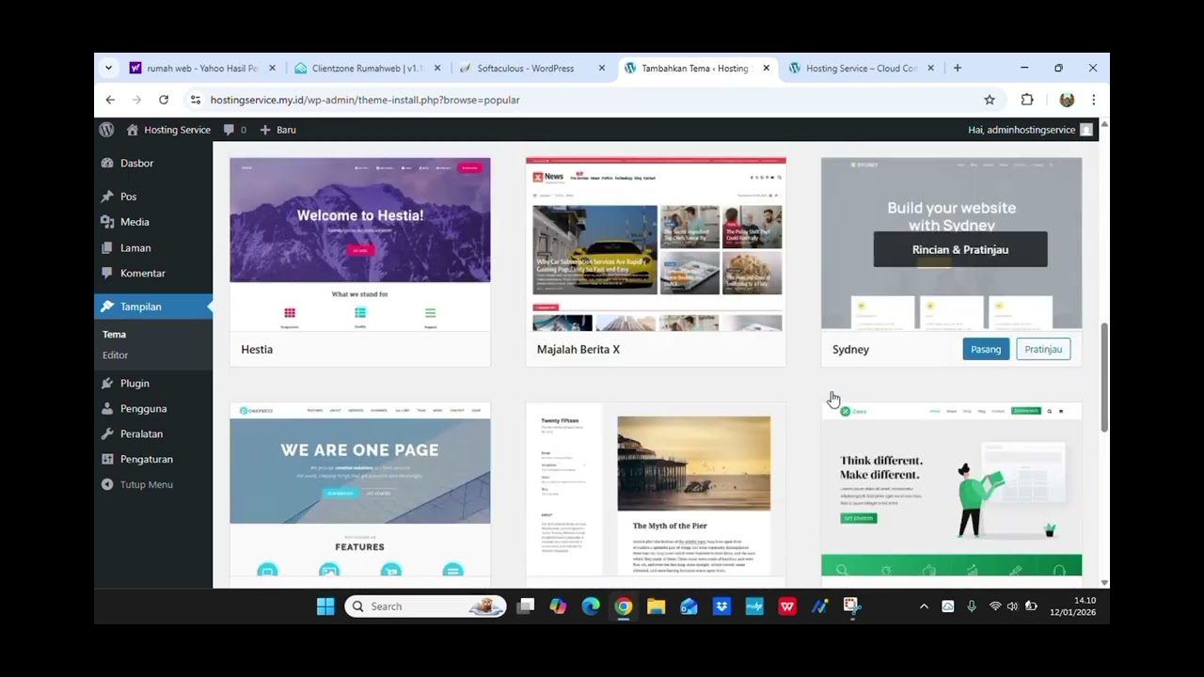Open Rincian & Pratinjau on Sydney
Screen dimensions: 1204x677
click(960, 249)
